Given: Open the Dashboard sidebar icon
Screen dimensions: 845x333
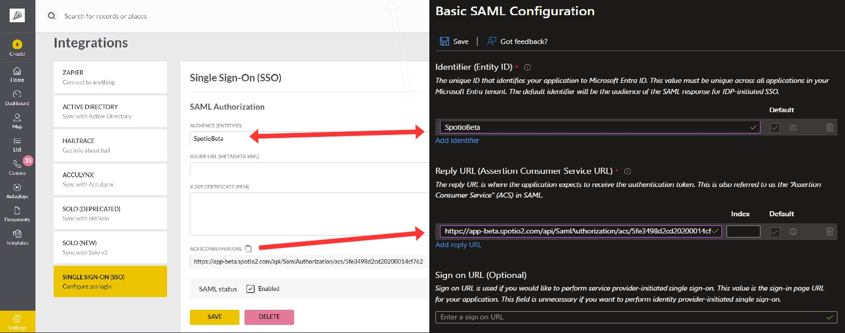Looking at the screenshot, I should (x=17, y=98).
